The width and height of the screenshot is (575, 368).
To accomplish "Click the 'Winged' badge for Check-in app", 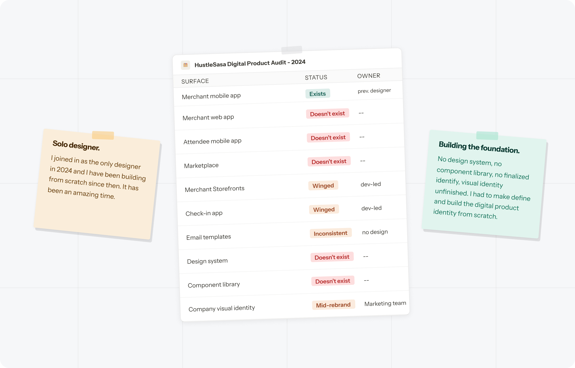I will [324, 209].
